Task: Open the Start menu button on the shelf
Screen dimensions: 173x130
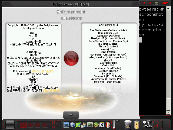Action: click(x=10, y=125)
